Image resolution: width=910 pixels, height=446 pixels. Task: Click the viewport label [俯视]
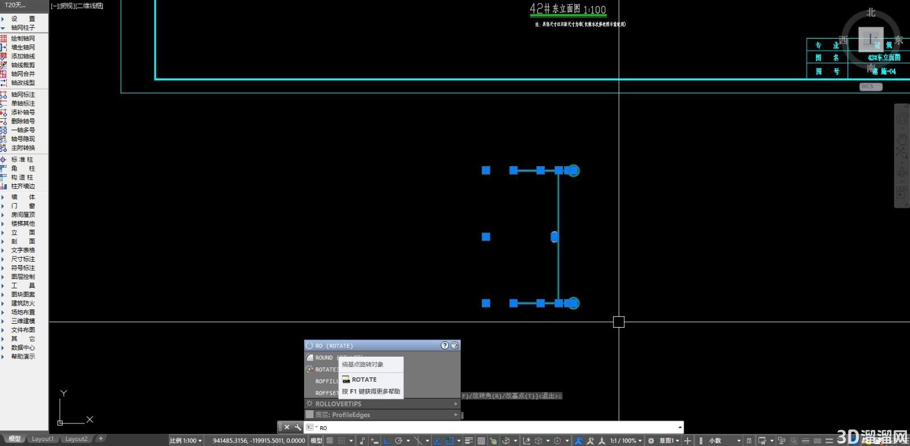tap(67, 6)
